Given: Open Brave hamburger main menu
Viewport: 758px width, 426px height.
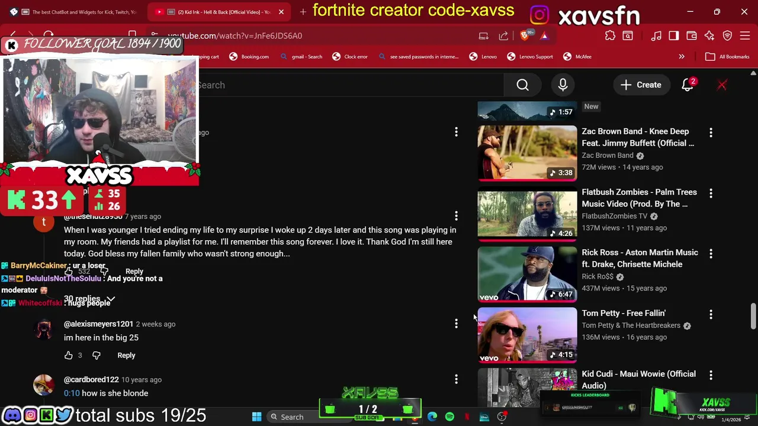Looking at the screenshot, I should [745, 36].
